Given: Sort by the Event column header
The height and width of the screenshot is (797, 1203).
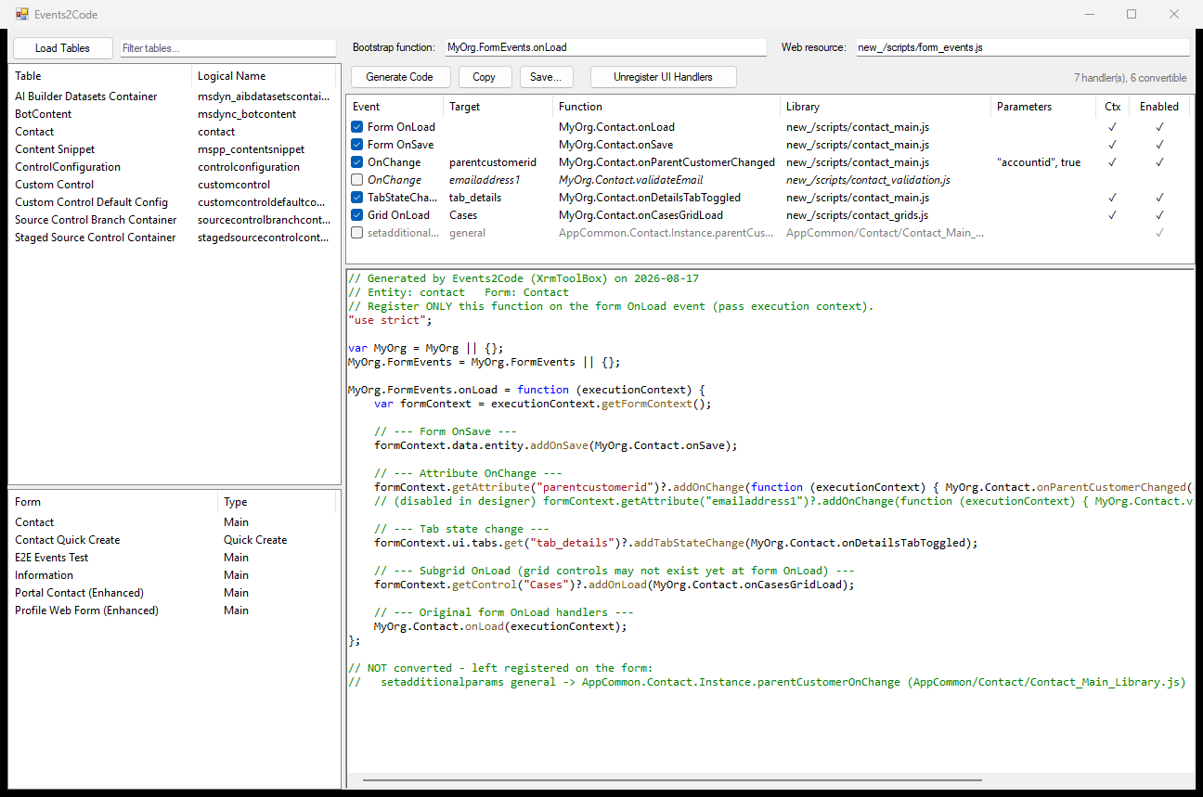Looking at the screenshot, I should (395, 107).
